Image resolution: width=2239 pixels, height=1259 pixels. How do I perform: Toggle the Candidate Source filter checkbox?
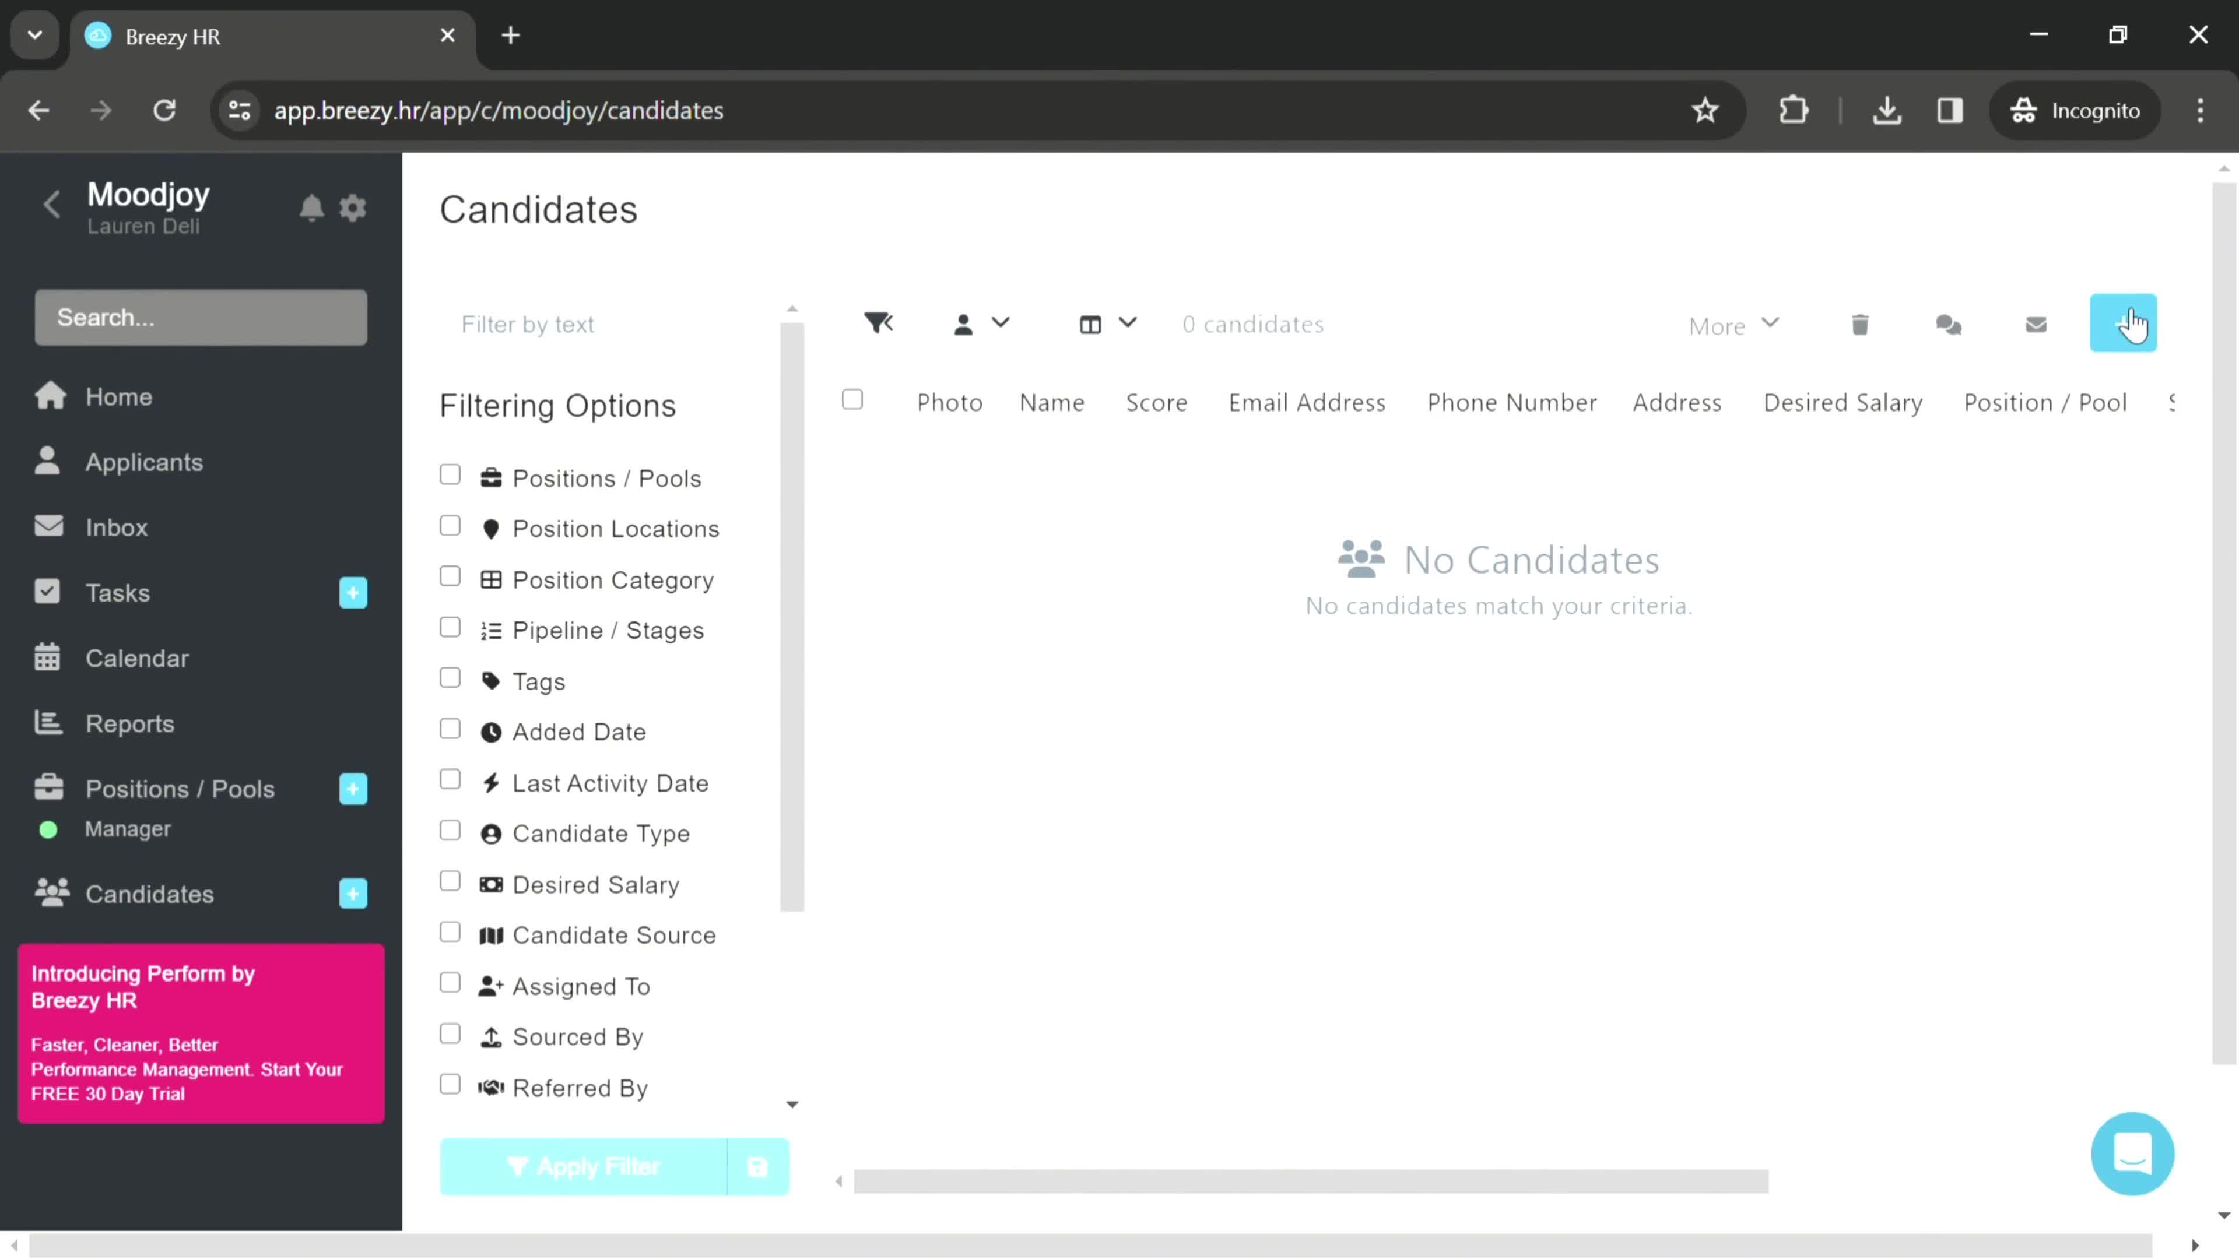451,936
